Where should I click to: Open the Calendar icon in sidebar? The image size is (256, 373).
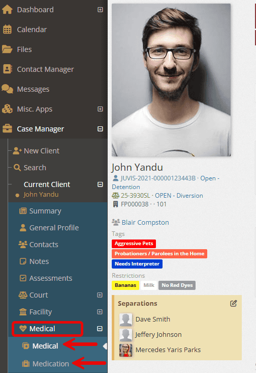click(x=7, y=30)
